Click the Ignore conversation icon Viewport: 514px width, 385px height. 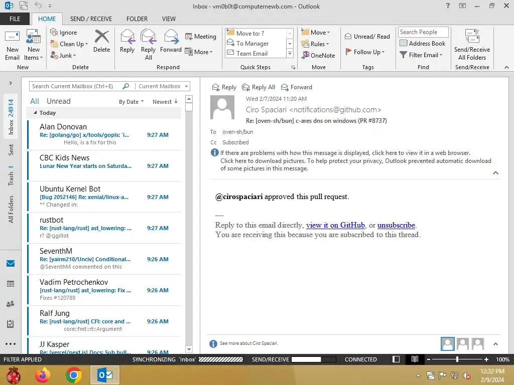point(64,33)
